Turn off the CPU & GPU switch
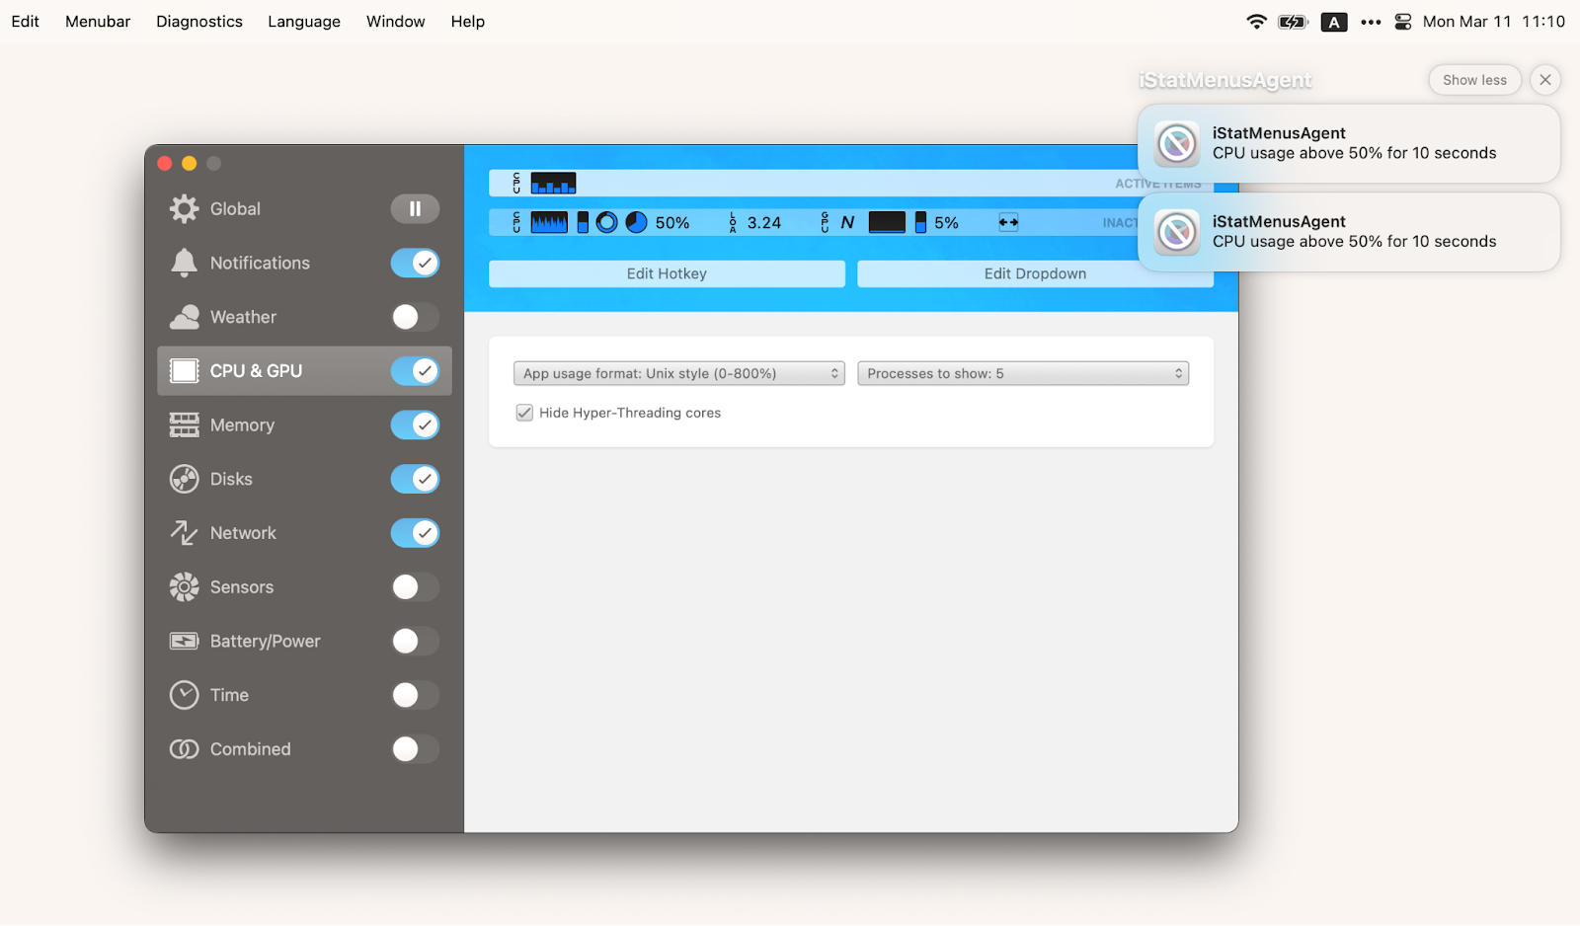1580x926 pixels. click(x=415, y=371)
